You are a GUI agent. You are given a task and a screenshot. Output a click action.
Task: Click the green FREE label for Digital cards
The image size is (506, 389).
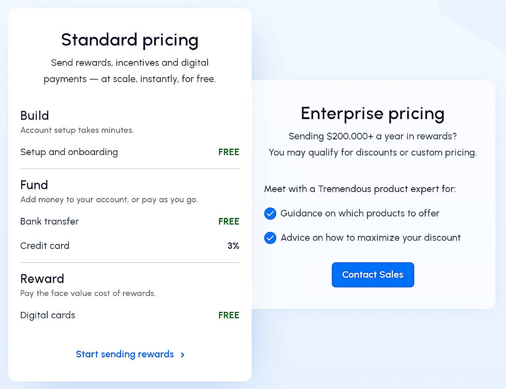pyautogui.click(x=228, y=315)
